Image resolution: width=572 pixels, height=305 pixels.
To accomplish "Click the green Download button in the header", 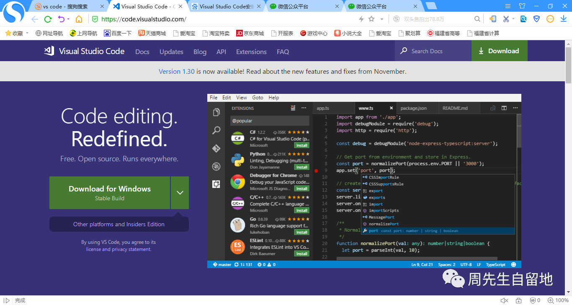I will click(x=500, y=51).
